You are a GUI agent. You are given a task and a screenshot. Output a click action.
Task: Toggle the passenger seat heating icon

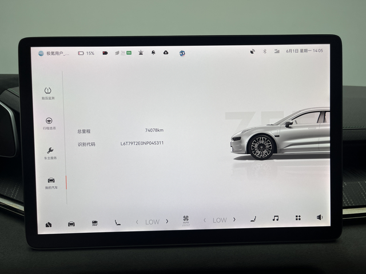[253, 219]
